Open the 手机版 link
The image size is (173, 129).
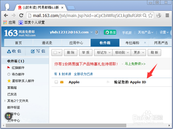127,33
